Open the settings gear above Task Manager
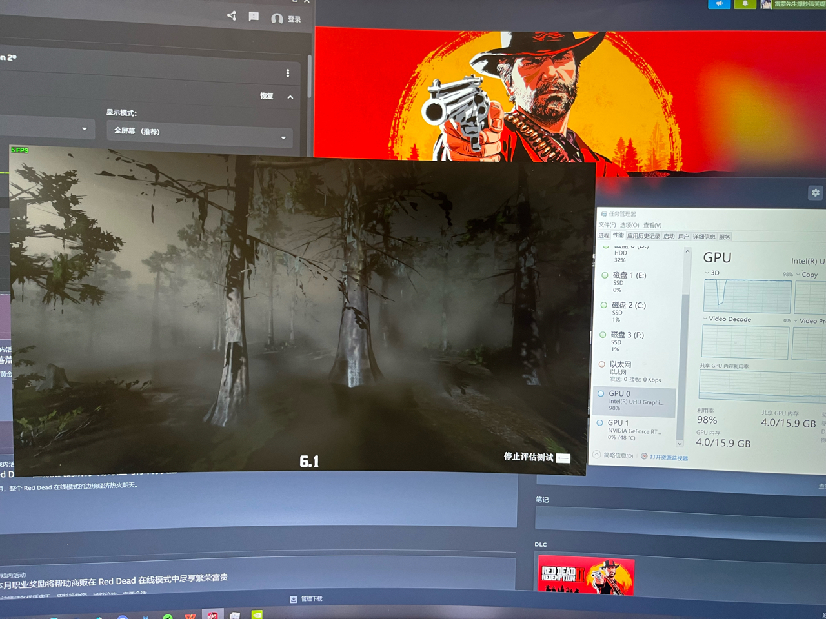Screen dimensions: 826x619 (815, 193)
